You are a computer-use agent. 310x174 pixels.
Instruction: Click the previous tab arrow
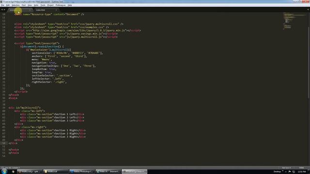[2, 10]
